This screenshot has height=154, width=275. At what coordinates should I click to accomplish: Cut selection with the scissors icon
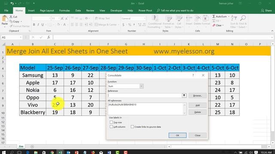click(x=11, y=17)
